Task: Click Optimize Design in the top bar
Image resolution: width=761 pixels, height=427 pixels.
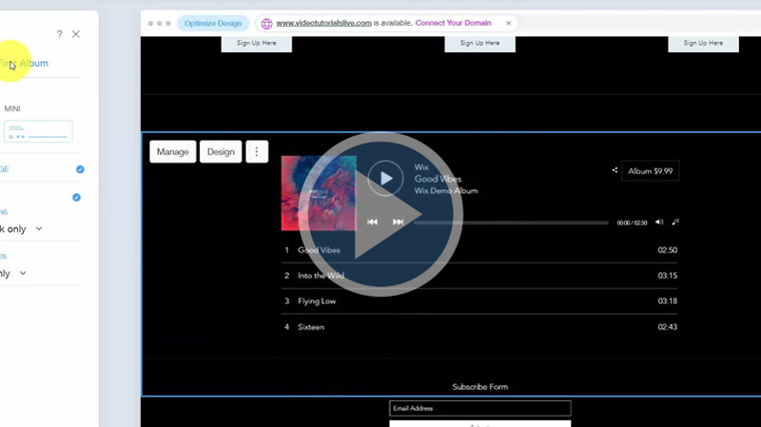Action: tap(214, 23)
